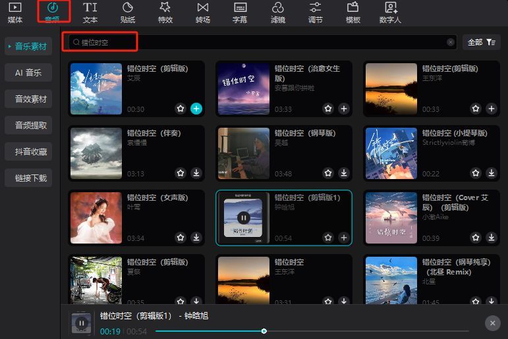The width and height of the screenshot is (508, 339).
Task: Download 错位时空（Cover 艾辰）剪辑版
Action: click(492, 238)
